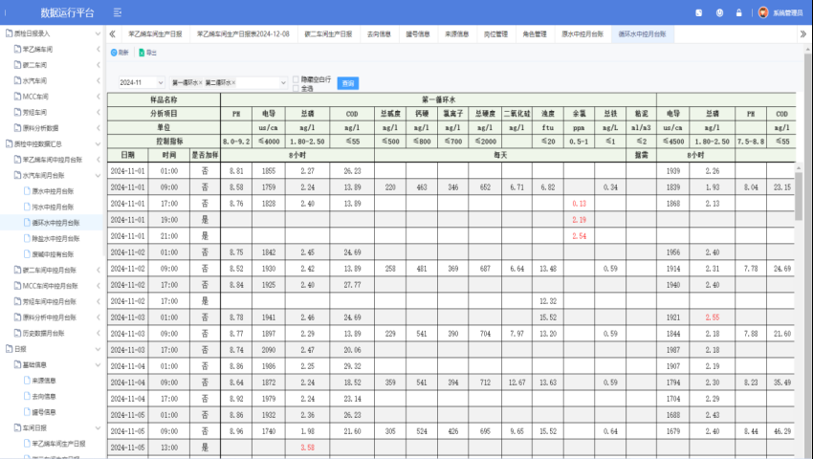Click the red 3.58 total phosphorus value
The width and height of the screenshot is (813, 459).
(x=307, y=448)
